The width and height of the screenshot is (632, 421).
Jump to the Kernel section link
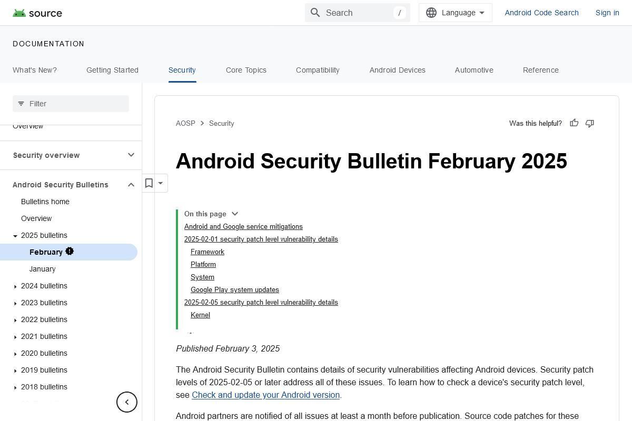click(200, 315)
